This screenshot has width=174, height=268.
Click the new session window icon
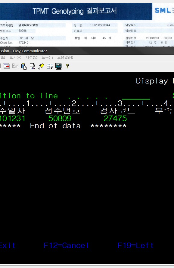pyautogui.click(x=6, y=66)
